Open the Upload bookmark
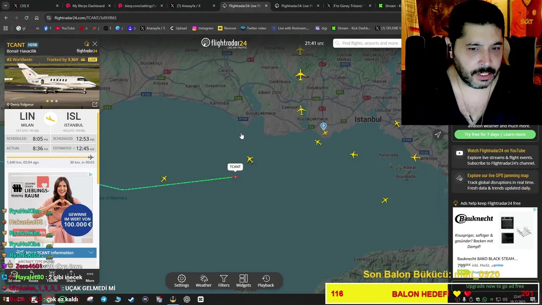 coord(178,28)
